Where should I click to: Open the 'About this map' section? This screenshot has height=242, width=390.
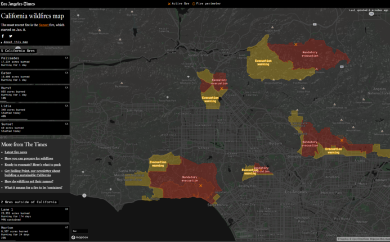point(16,42)
